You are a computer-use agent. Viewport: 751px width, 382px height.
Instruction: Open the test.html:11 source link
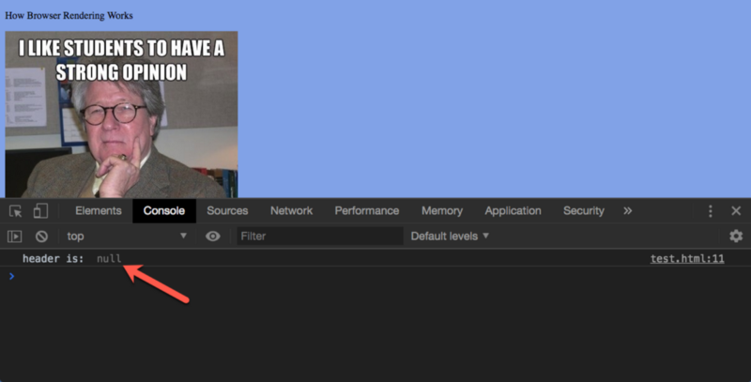687,259
